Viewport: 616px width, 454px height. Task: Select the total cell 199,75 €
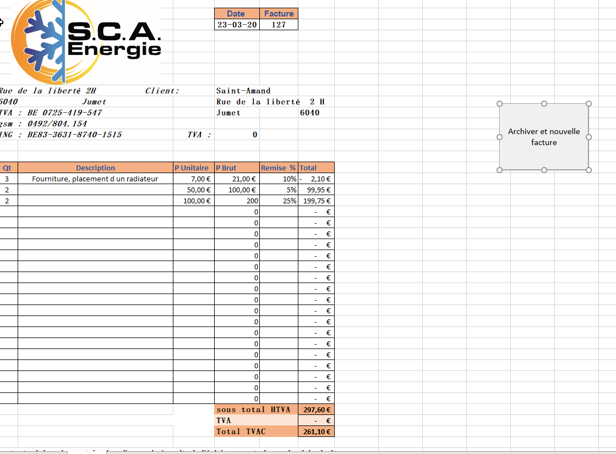coord(316,201)
